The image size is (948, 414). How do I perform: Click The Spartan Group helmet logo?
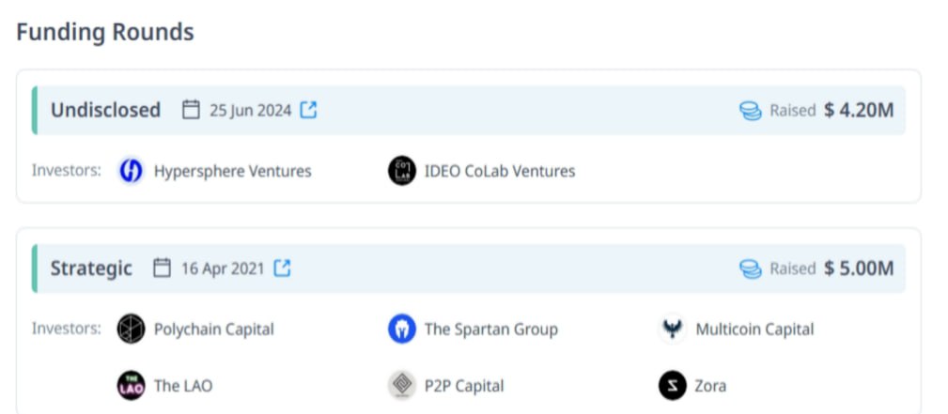(402, 329)
